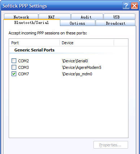
Task: Select the USB tab
Action: [x=119, y=17]
